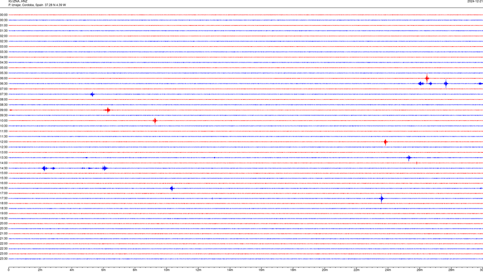Image resolution: width=483 pixels, height=272 pixels.
Task: Click the 26m tick label on the minute axis
Action: click(420, 270)
